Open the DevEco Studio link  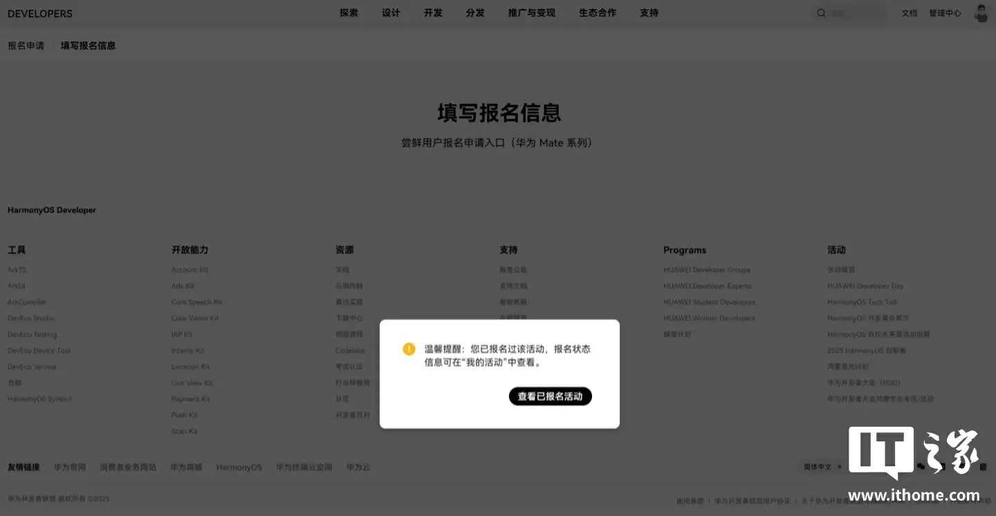coord(30,318)
